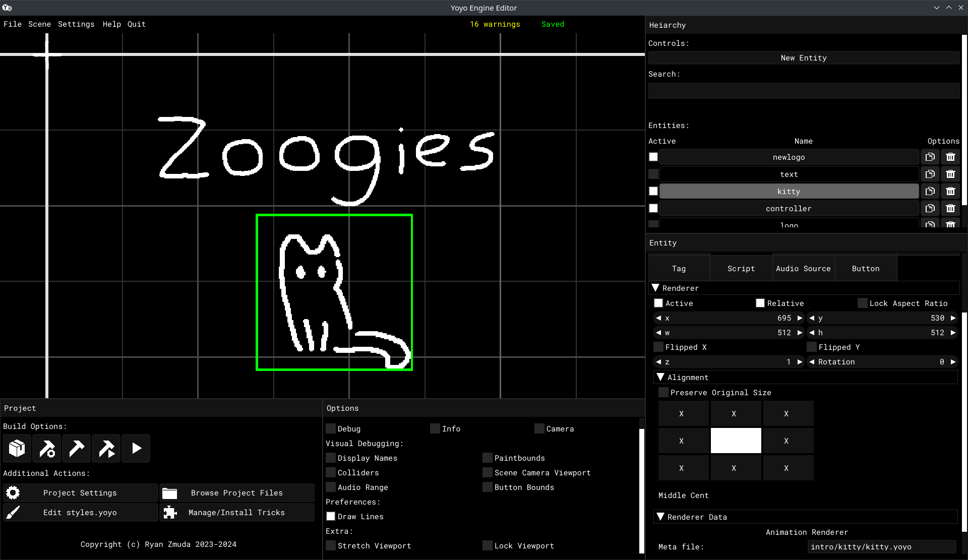Duplicate the text entity

930,174
